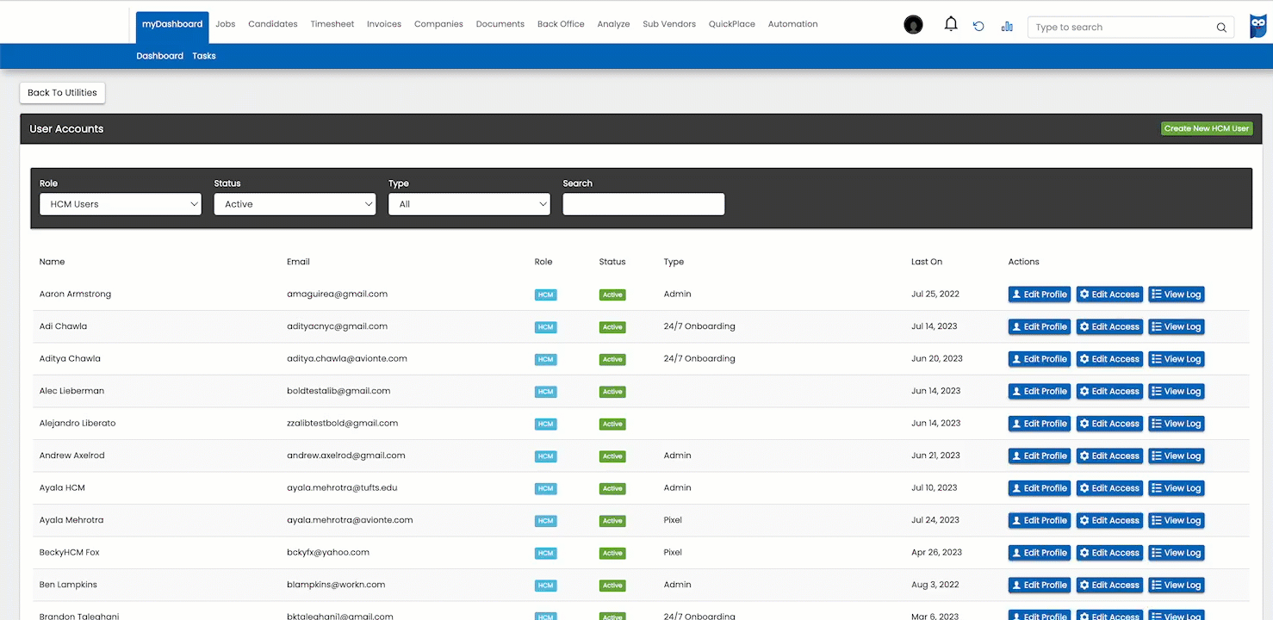Edit Access for Aditya Chawla
This screenshot has height=620, width=1273.
tap(1110, 359)
